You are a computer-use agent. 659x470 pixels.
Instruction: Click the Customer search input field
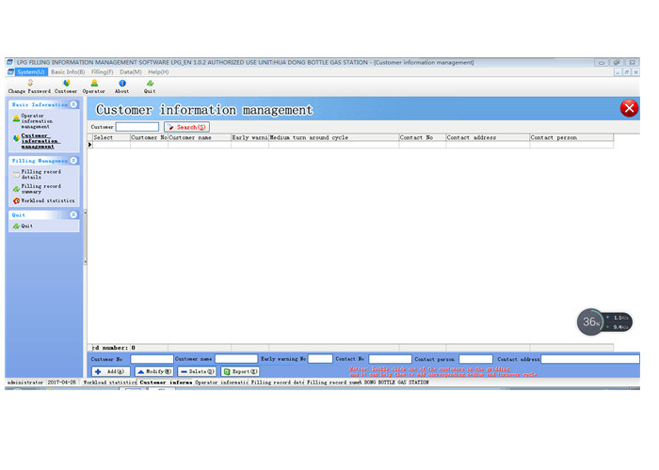(137, 127)
